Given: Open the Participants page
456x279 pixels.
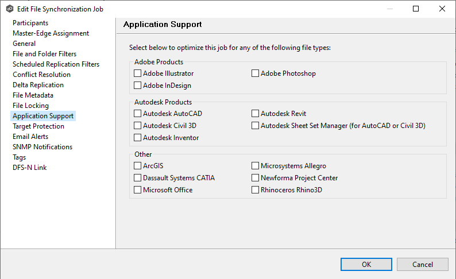Looking at the screenshot, I should pyautogui.click(x=30, y=23).
